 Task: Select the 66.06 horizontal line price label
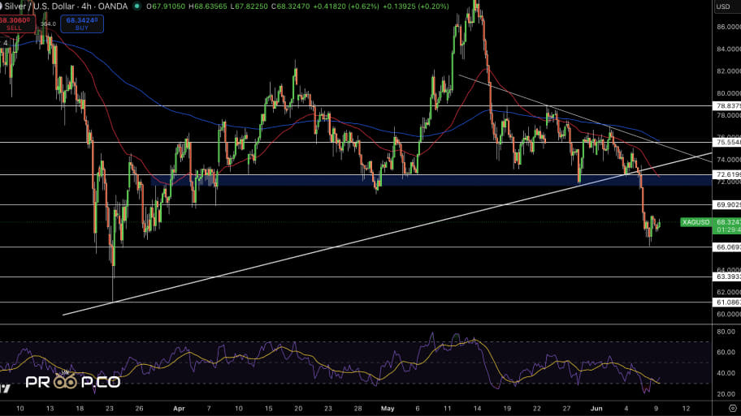(x=727, y=247)
